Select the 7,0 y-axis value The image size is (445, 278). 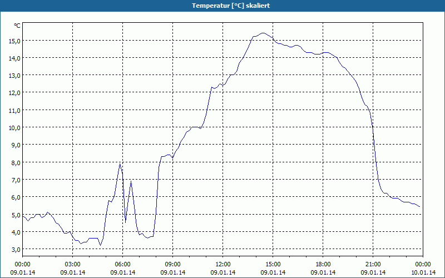(16, 180)
